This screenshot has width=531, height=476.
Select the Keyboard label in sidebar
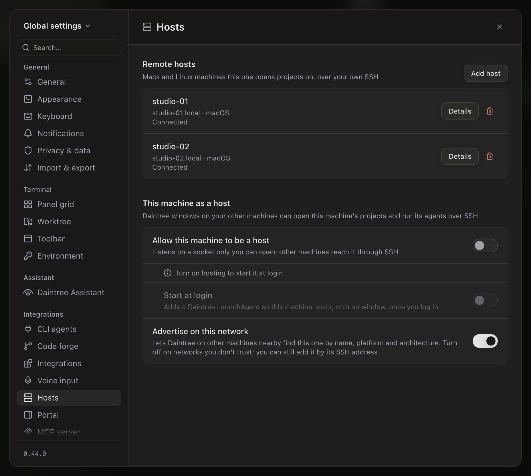[55, 116]
